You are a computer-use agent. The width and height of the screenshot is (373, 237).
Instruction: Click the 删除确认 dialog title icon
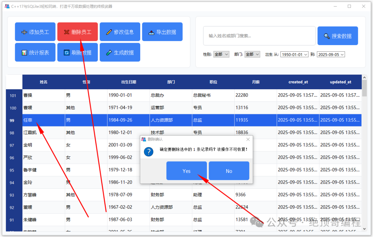coord(143,139)
